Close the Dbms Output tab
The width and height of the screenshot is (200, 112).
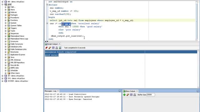pyautogui.click(x=137, y=91)
